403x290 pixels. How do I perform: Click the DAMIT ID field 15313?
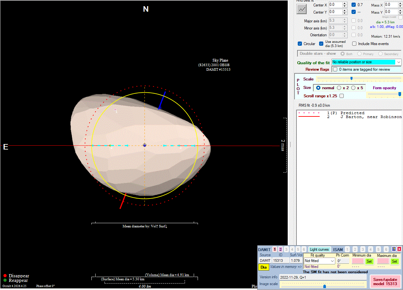point(281,261)
